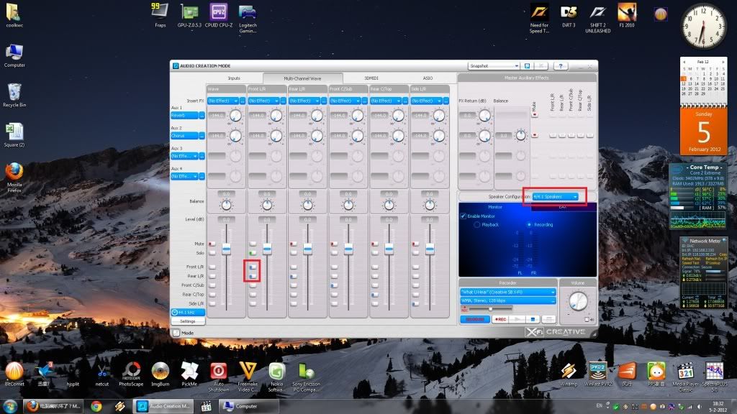
Task: Click Google Chrome icon in taskbar
Action: (96, 406)
